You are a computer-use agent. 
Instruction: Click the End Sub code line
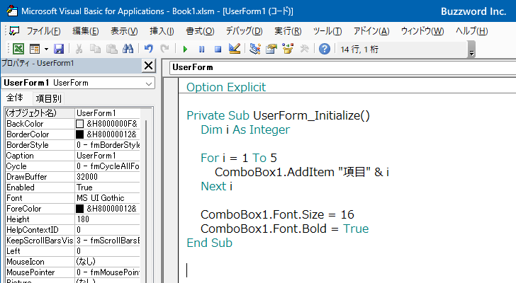tap(209, 243)
